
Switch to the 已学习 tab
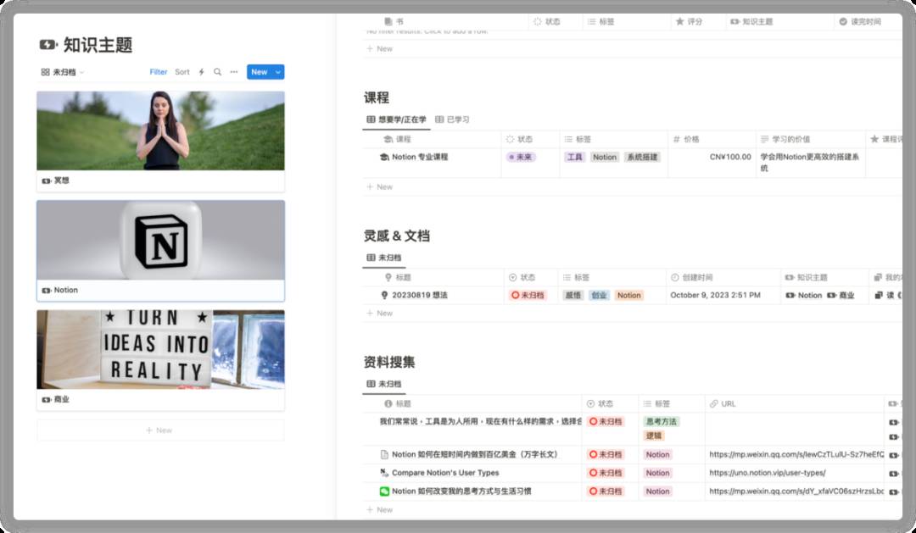click(x=453, y=119)
